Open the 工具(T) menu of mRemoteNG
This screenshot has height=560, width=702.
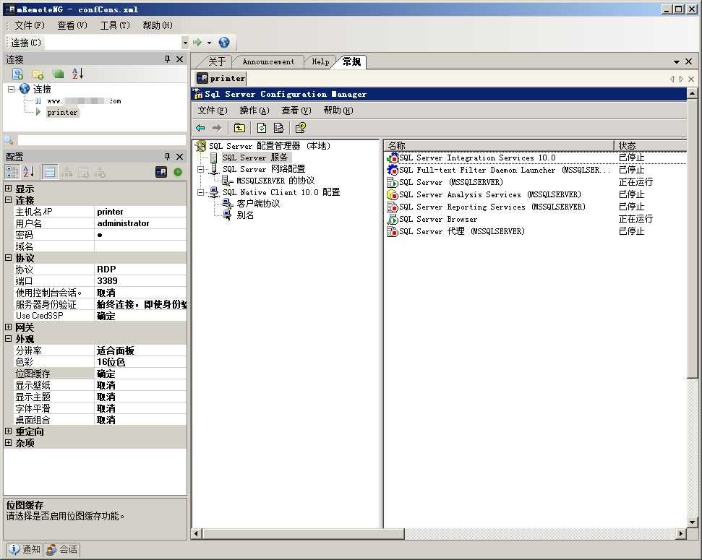[115, 25]
